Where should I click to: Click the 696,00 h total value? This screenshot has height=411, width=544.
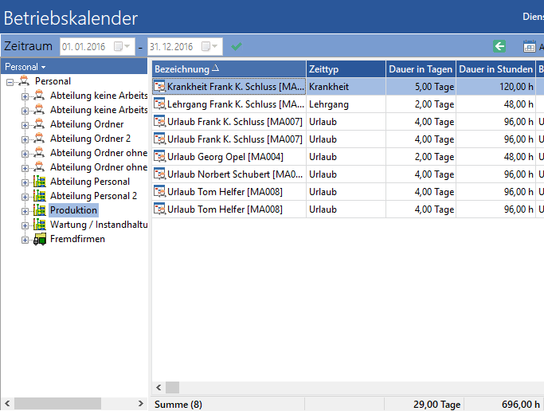click(x=520, y=405)
